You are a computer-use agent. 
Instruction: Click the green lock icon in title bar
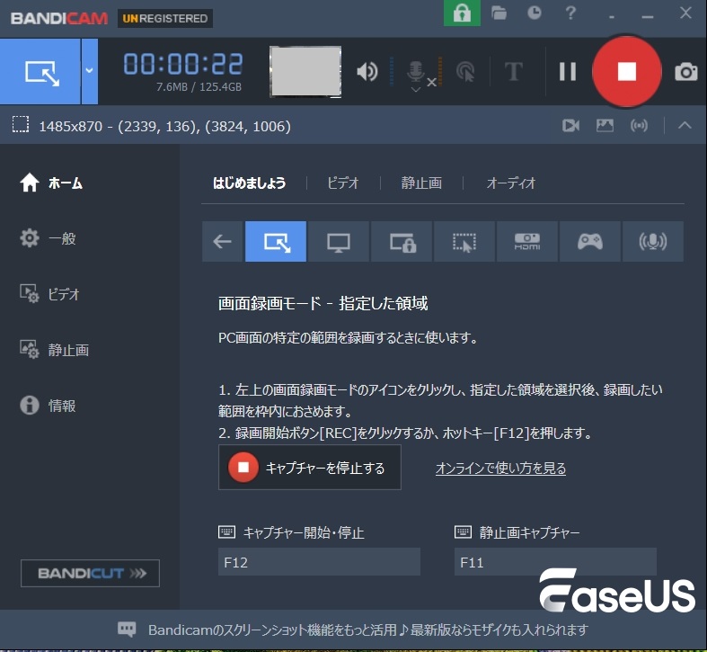tap(462, 13)
